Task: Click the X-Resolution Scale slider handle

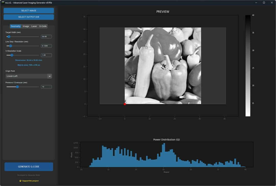Action: pos(12,55)
